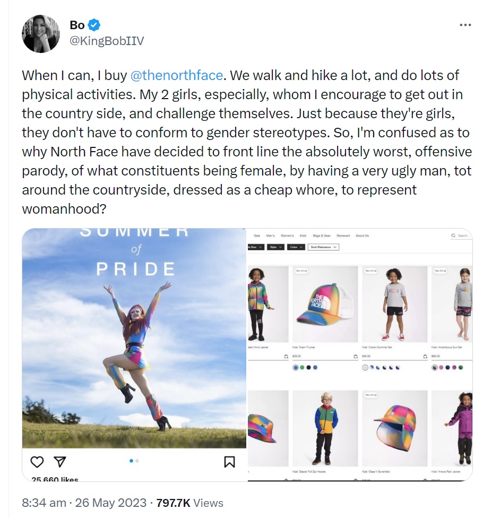This screenshot has height=518, width=483.
Task: Select the Bags & Gear menu
Action: coord(322,235)
